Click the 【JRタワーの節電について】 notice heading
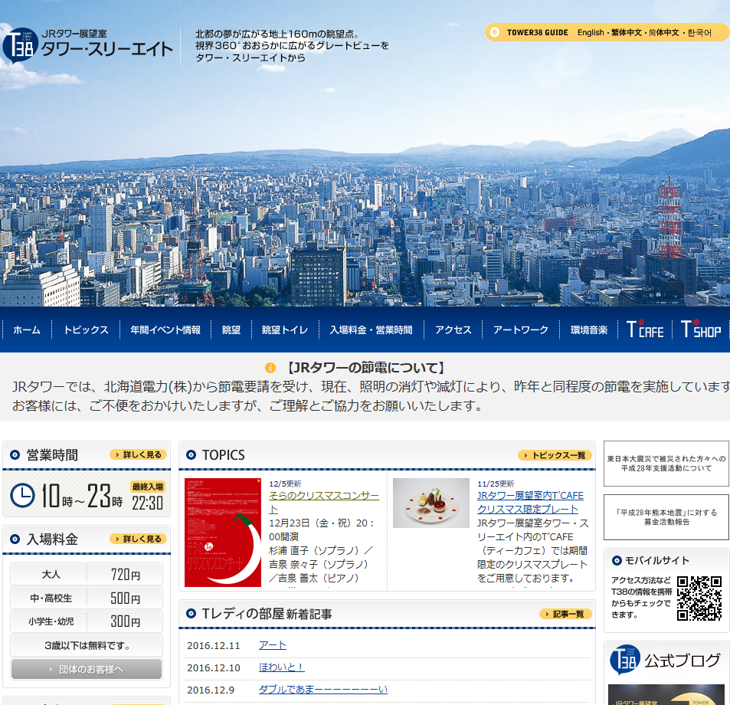730x705 pixels. (365, 368)
